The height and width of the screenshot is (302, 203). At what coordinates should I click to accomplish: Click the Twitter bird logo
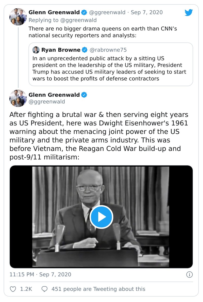point(189,13)
